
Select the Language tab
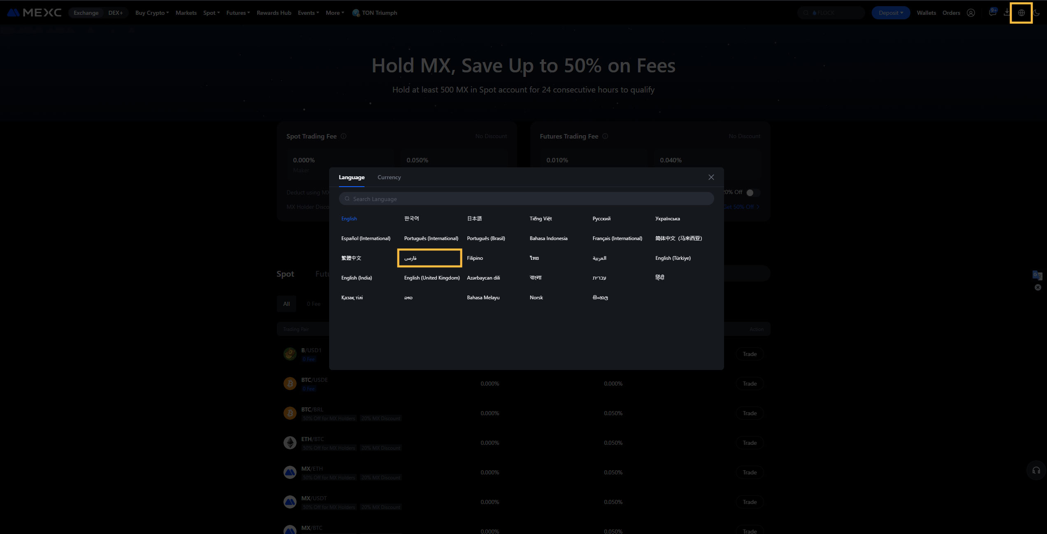point(351,177)
